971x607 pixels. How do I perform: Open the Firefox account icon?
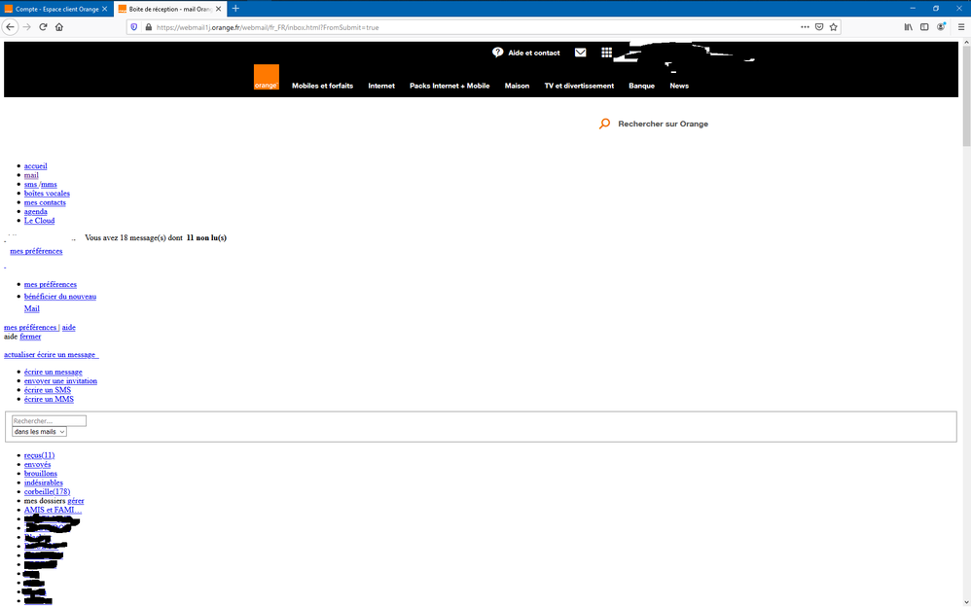(x=941, y=27)
